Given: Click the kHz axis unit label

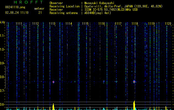Looking at the screenshot, I should point(2,22).
